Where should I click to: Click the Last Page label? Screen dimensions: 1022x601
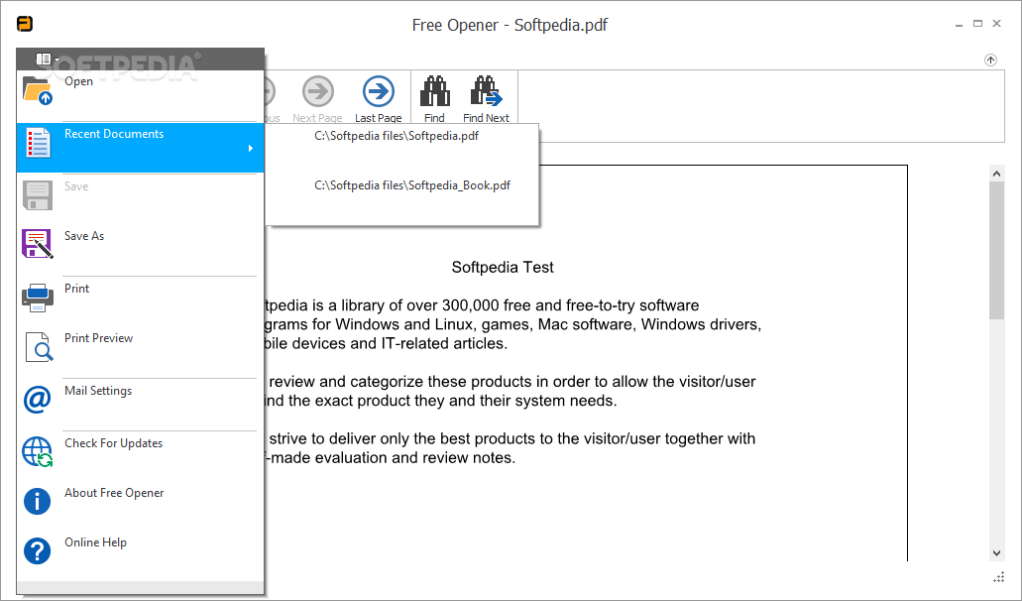point(378,118)
